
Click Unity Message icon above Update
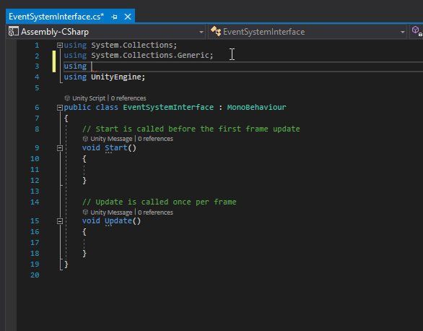(x=85, y=212)
